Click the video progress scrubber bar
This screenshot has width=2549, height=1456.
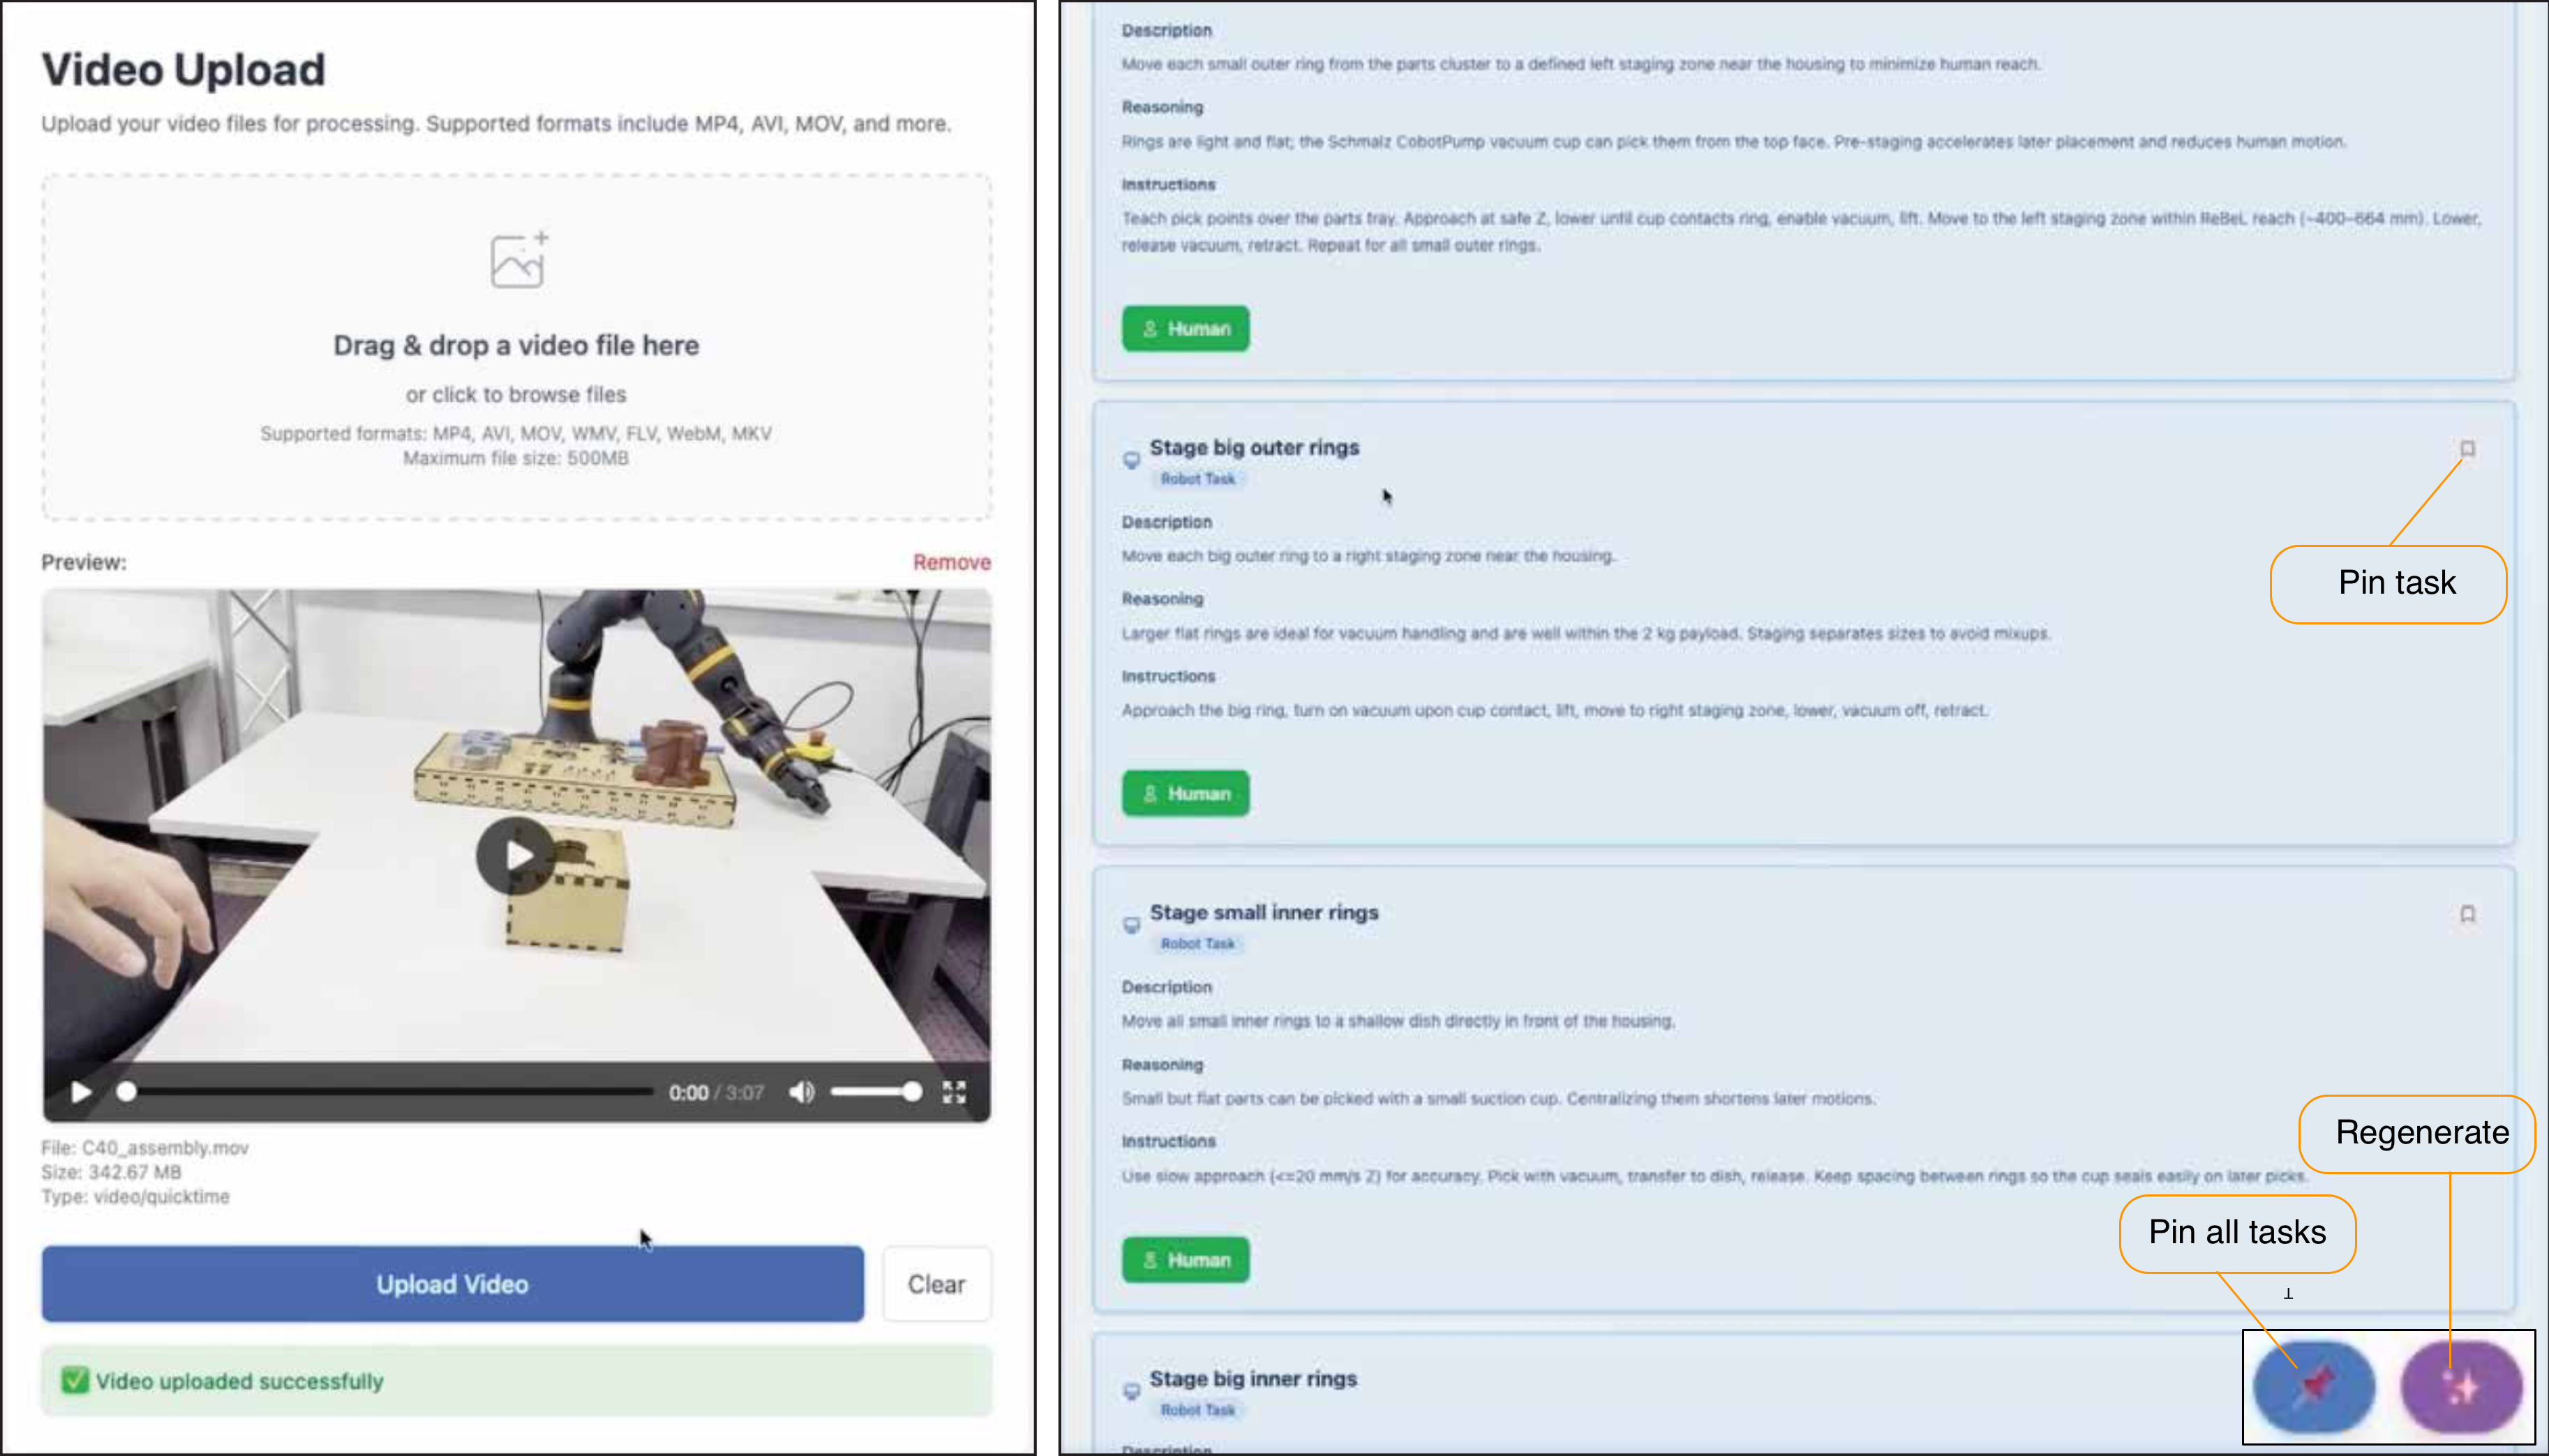point(390,1092)
